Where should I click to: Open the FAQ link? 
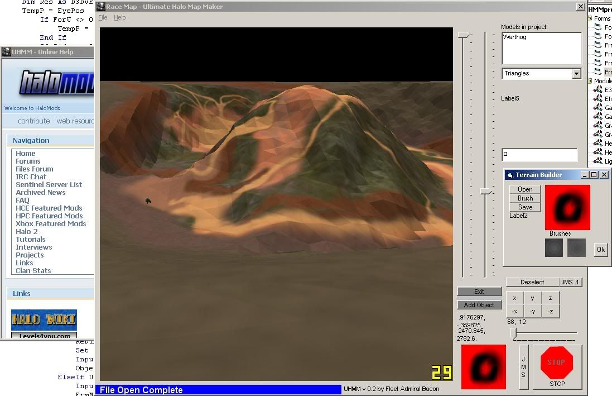pos(22,200)
